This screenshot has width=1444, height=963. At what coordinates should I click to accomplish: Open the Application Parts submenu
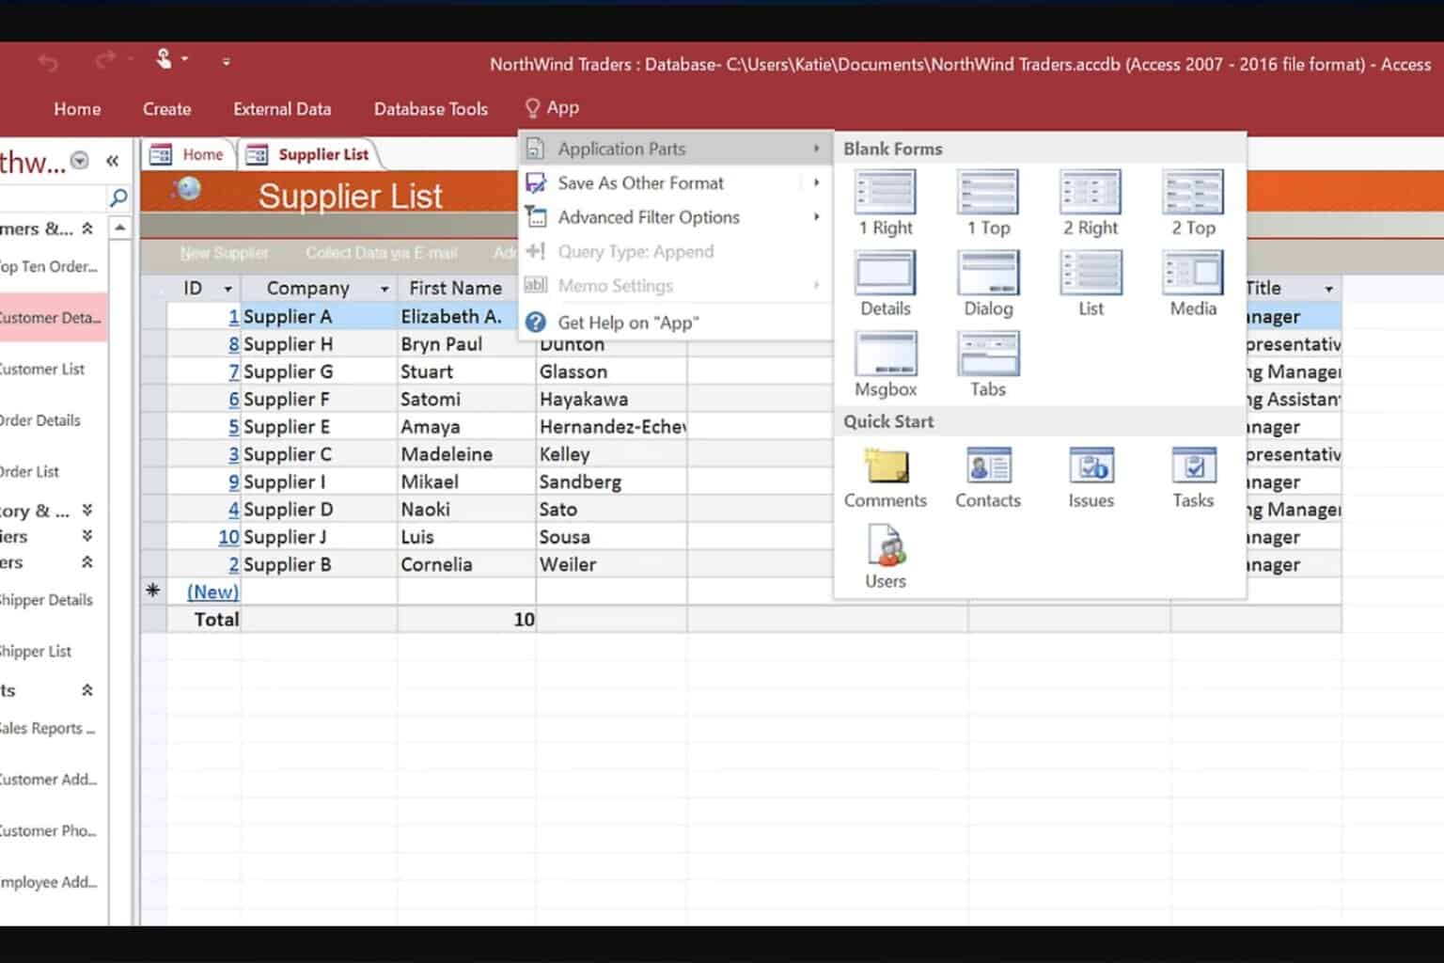(675, 149)
